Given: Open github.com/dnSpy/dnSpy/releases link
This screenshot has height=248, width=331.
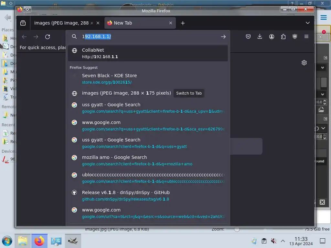Looking at the screenshot, I should point(125,199).
